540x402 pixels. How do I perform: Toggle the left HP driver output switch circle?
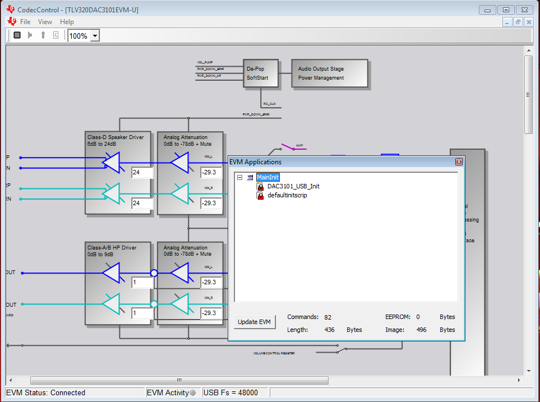154,273
